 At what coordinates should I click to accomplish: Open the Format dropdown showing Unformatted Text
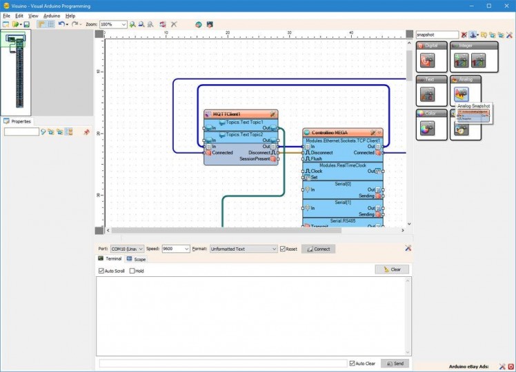click(x=273, y=249)
